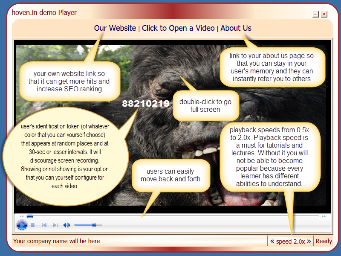Rewind using the double-arrow icon left of seek bar
This screenshot has width=341, height=256.
[x=21, y=215]
